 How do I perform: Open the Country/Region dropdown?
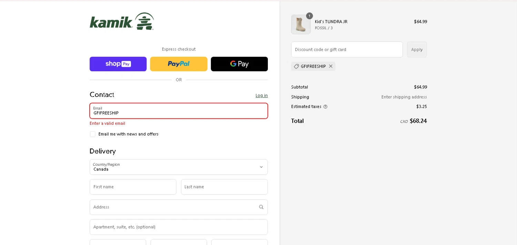[x=179, y=167]
